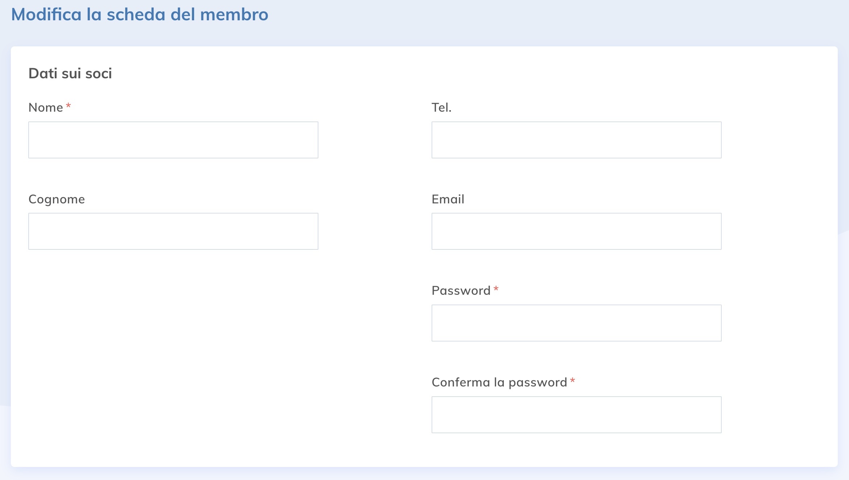
Task: Select the Password field label
Action: coord(461,290)
